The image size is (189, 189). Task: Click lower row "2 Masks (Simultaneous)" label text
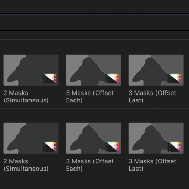click(x=26, y=165)
